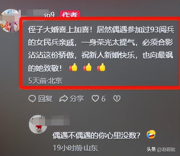Click the reply speech bubble icon

tap(32, 99)
